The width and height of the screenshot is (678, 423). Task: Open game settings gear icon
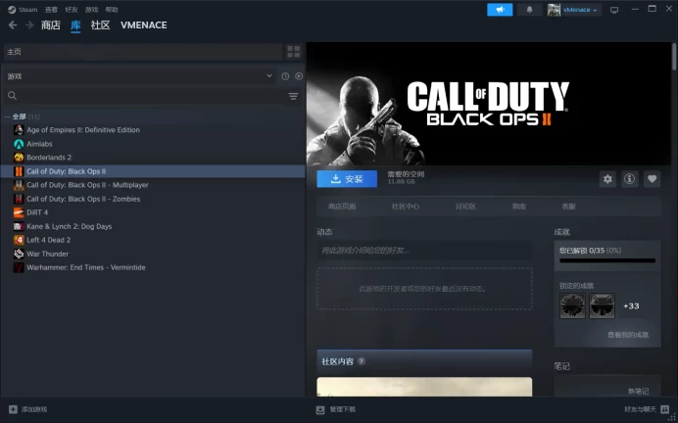point(607,179)
